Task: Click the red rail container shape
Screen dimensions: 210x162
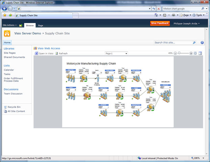Action: click(x=87, y=96)
